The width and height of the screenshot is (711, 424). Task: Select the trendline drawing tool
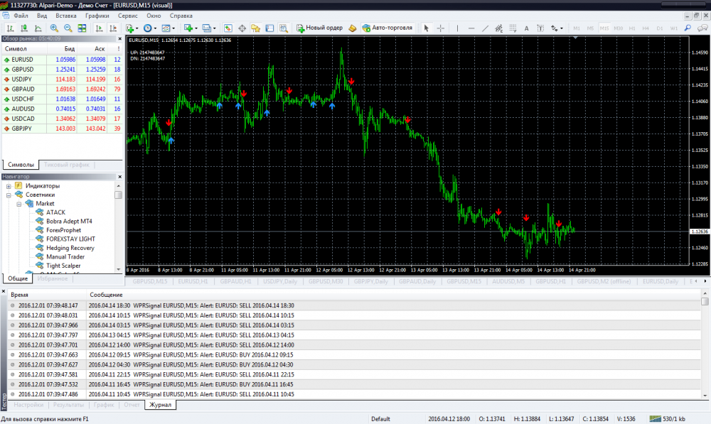[x=485, y=28]
